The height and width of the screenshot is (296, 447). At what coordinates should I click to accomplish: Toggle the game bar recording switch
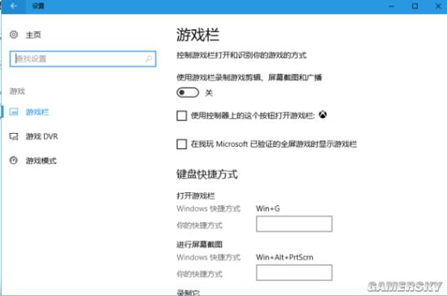188,92
